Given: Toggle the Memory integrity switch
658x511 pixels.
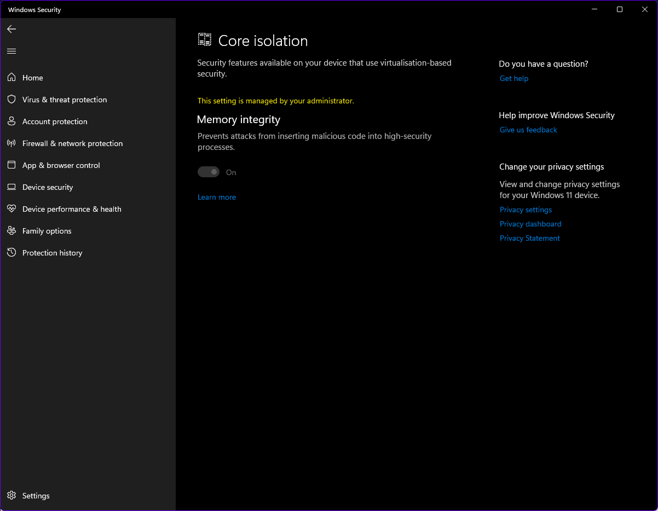Looking at the screenshot, I should pyautogui.click(x=209, y=171).
